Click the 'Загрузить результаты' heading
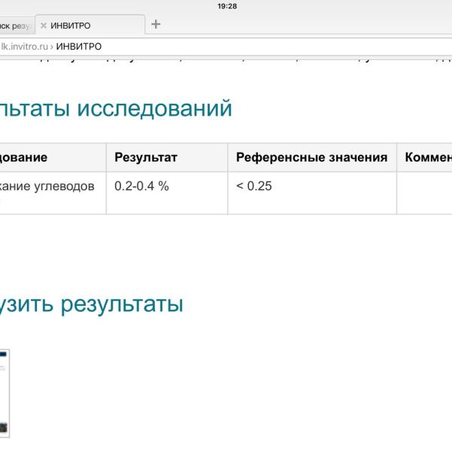Screen dimensions: 452x451 (92, 305)
